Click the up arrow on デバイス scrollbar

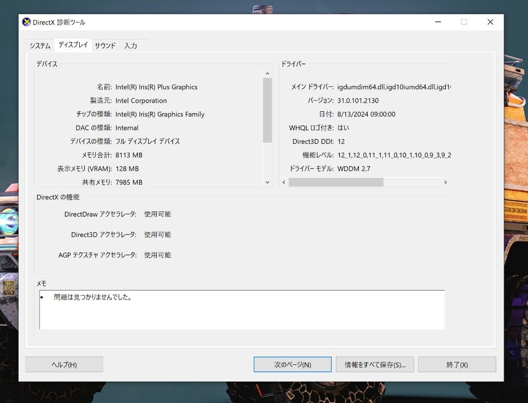point(267,73)
